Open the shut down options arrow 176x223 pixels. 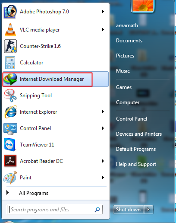(x=148, y=210)
